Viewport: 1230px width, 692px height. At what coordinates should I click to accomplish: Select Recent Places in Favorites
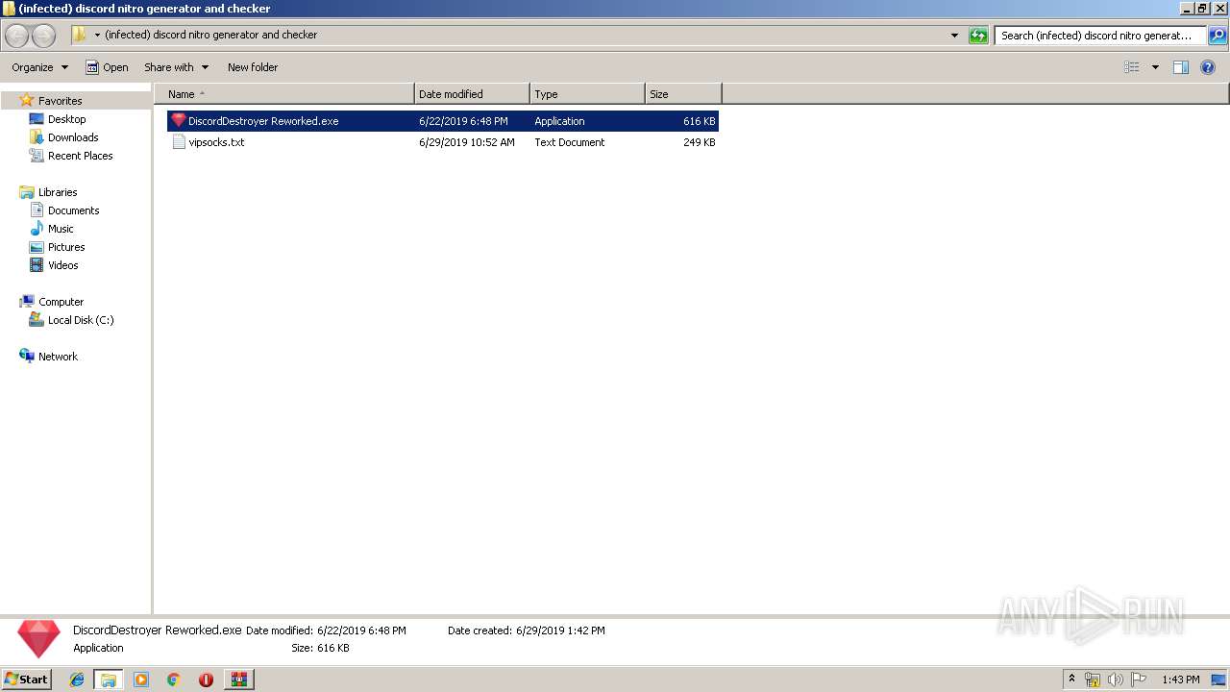coord(80,156)
